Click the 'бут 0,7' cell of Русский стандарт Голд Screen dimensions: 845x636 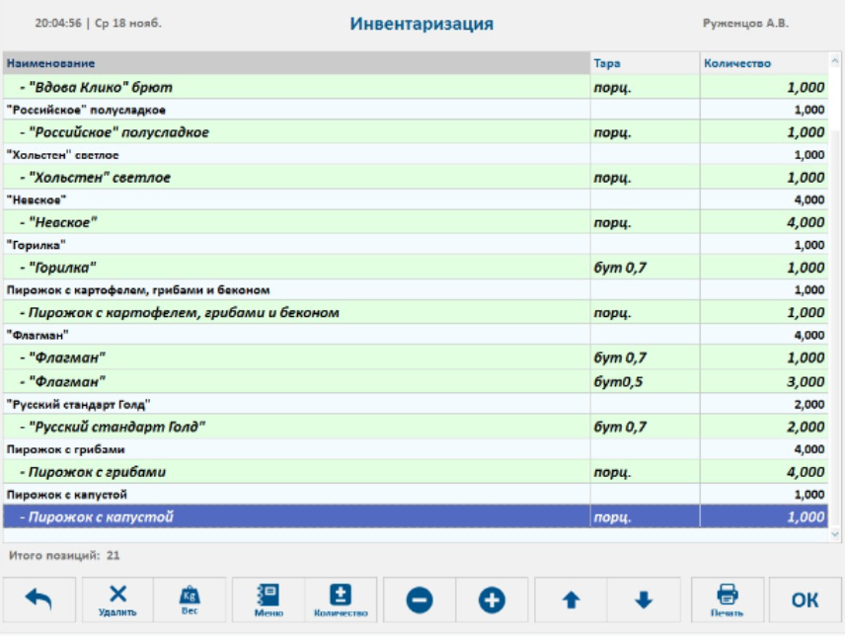[645, 427]
